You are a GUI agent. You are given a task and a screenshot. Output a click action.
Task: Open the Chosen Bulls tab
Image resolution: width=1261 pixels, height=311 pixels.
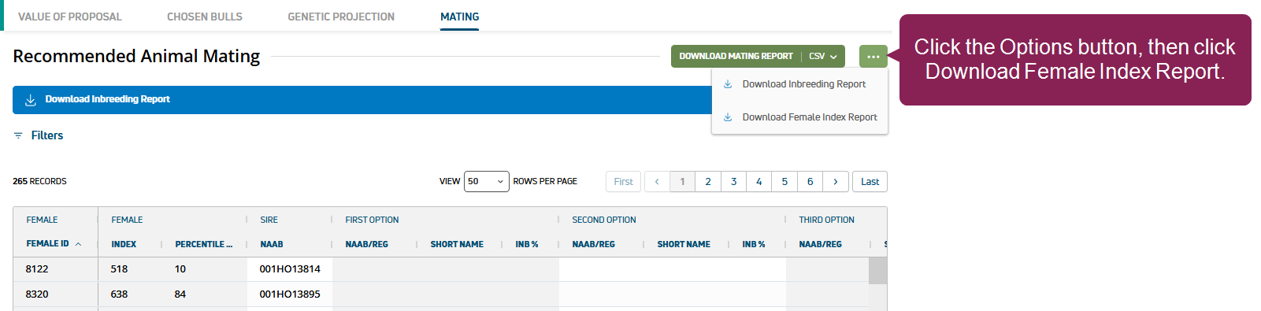point(205,17)
